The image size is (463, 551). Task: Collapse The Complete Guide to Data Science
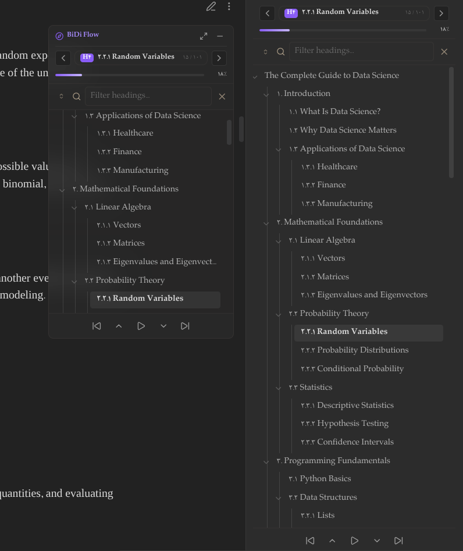coord(255,76)
